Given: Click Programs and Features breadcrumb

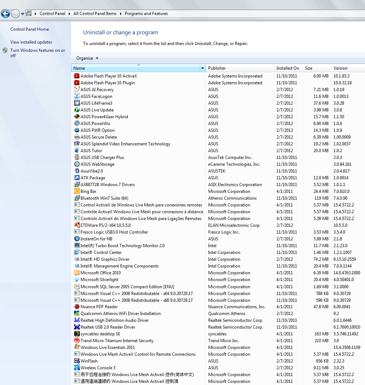Looking at the screenshot, I should (146, 14).
